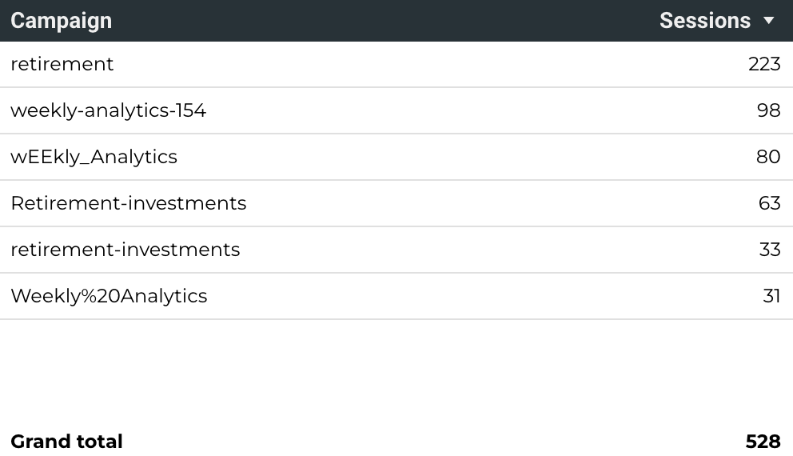Click the Sessions header text

pos(705,21)
